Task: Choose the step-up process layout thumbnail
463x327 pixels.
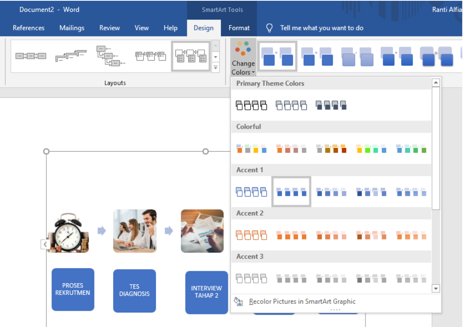Action: tap(71, 56)
